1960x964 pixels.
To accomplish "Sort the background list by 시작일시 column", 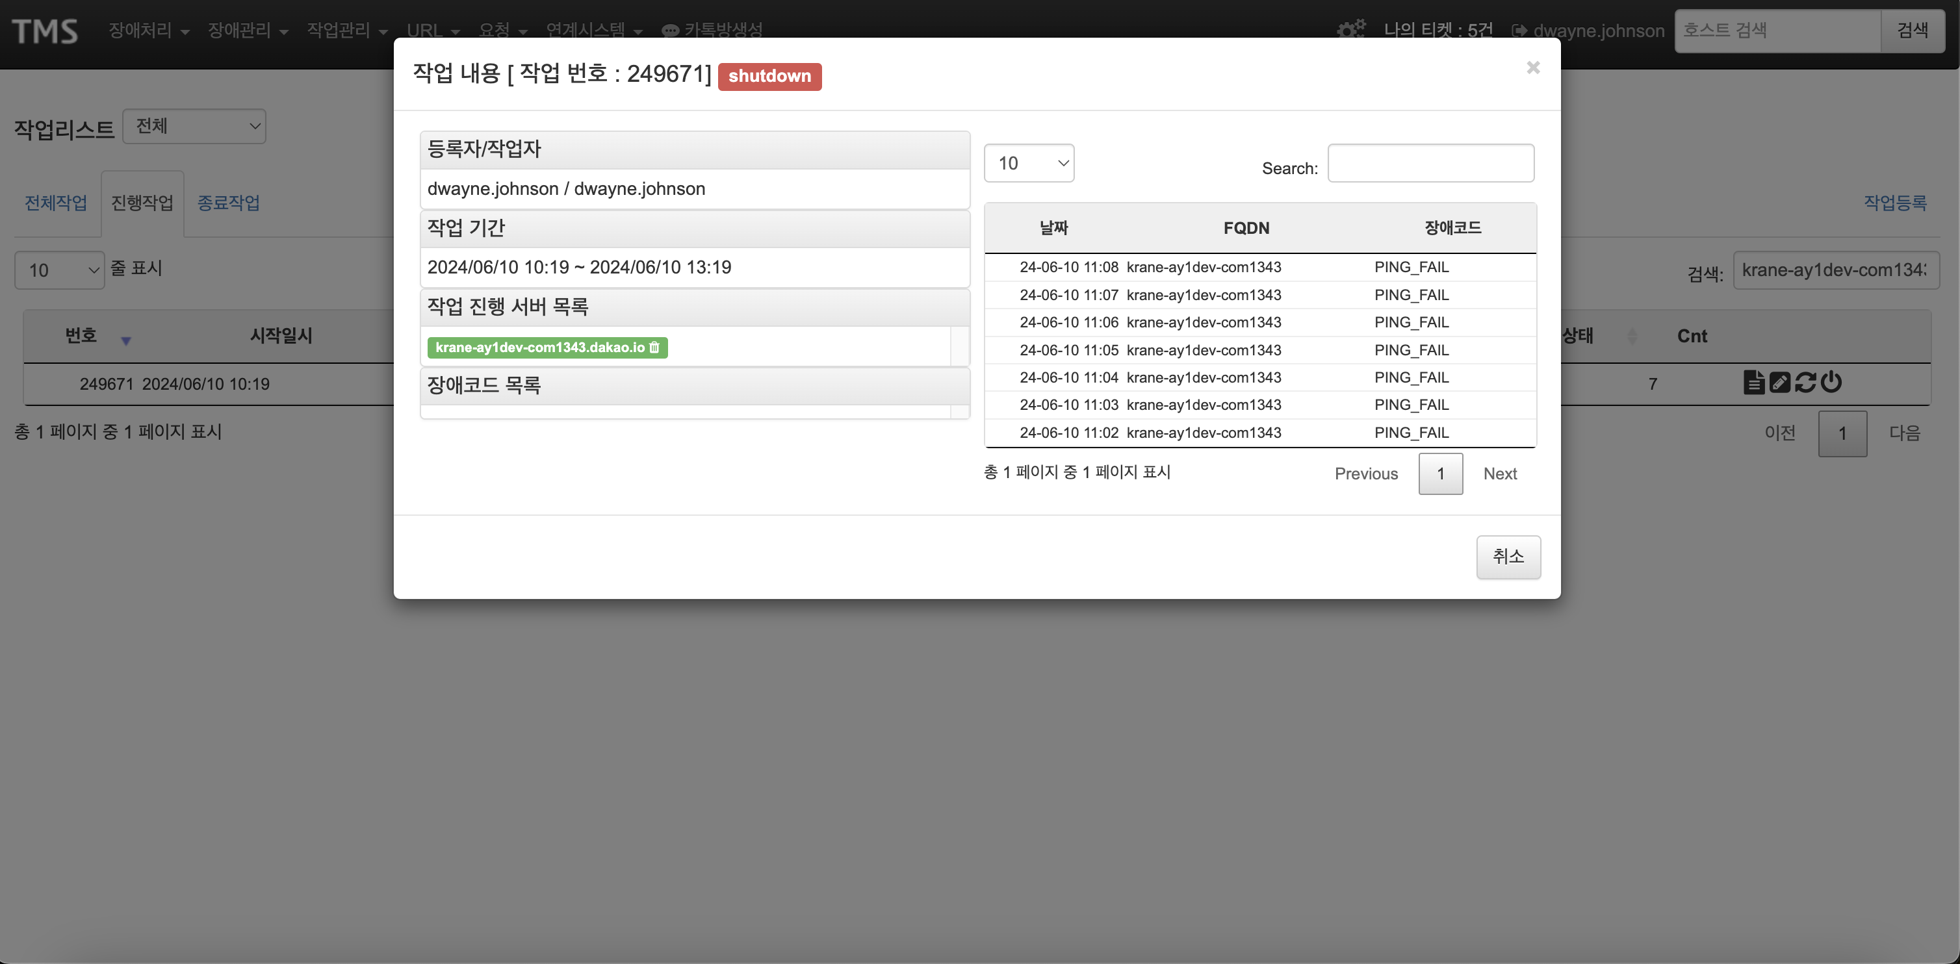I will point(281,336).
